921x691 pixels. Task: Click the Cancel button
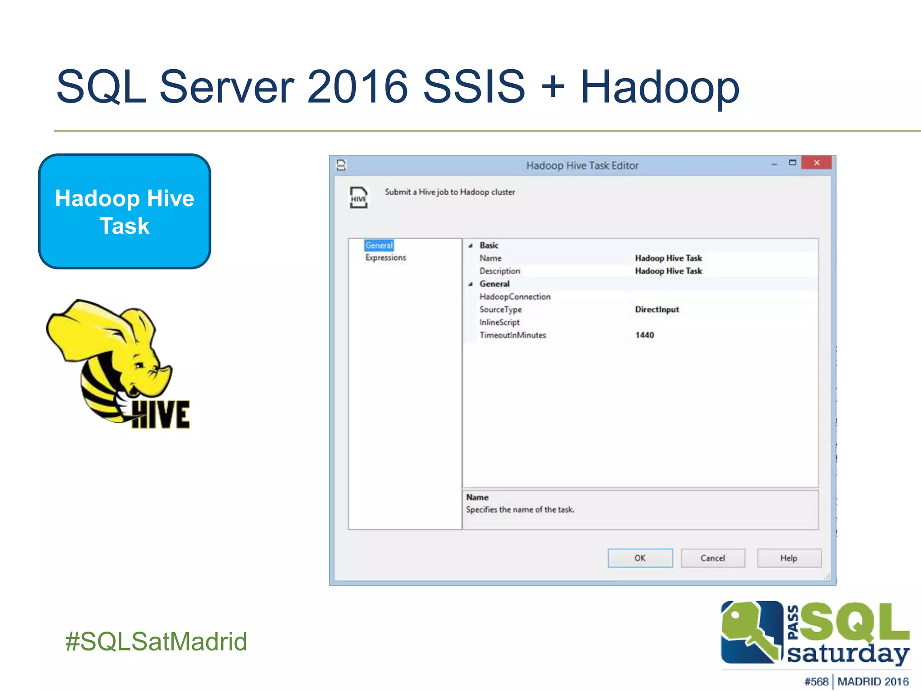(713, 558)
